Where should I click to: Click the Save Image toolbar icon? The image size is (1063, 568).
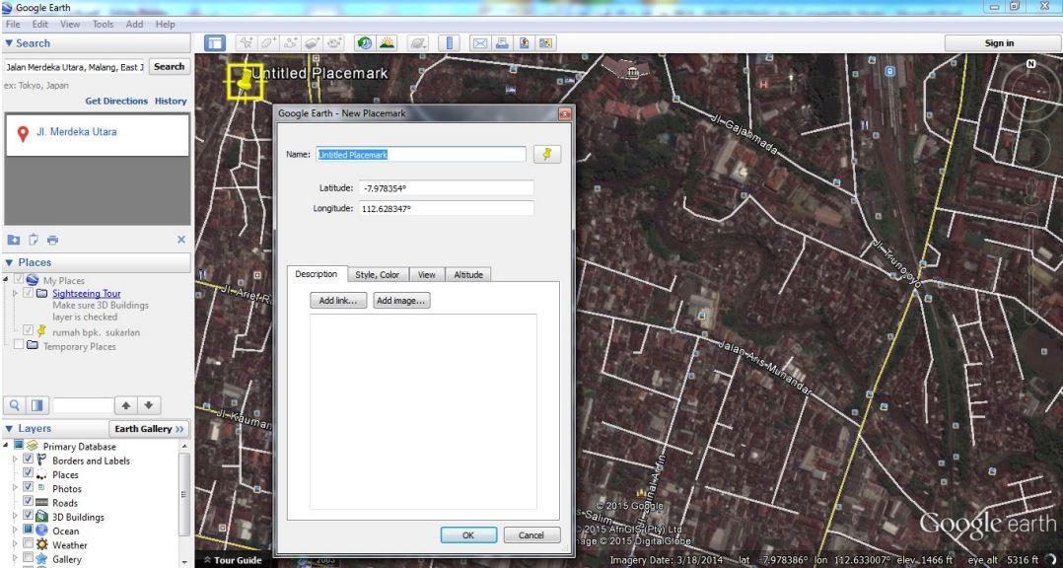tap(524, 43)
